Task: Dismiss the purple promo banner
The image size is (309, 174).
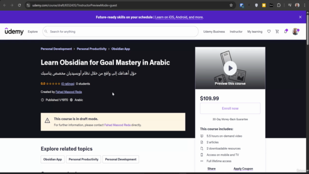Action: pyautogui.click(x=300, y=17)
